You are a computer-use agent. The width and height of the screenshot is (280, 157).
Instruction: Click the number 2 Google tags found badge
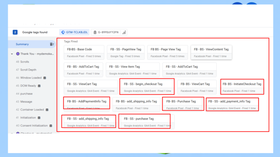(x=15, y=32)
